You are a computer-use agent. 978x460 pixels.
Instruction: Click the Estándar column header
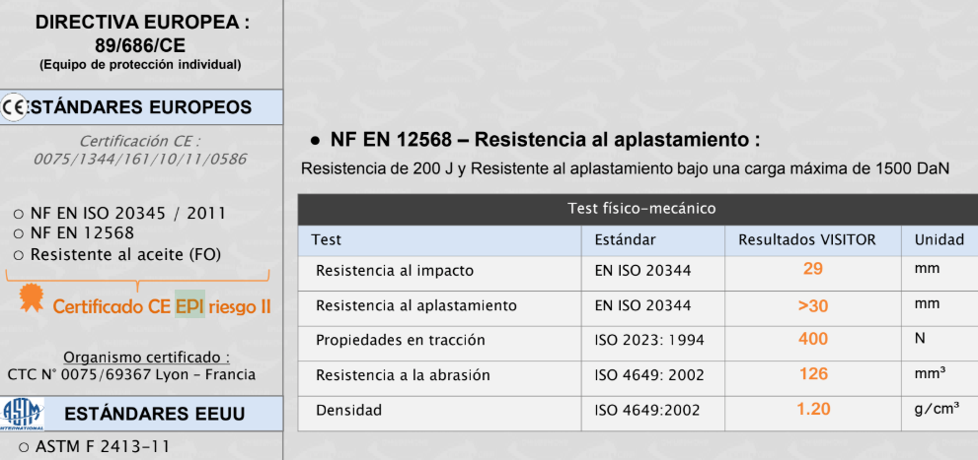coord(625,240)
